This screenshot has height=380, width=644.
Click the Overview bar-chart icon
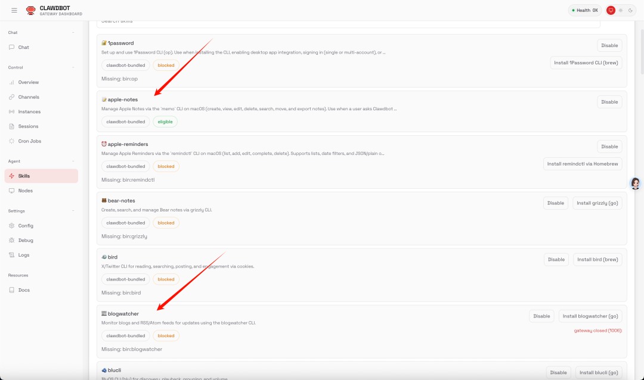[11, 82]
